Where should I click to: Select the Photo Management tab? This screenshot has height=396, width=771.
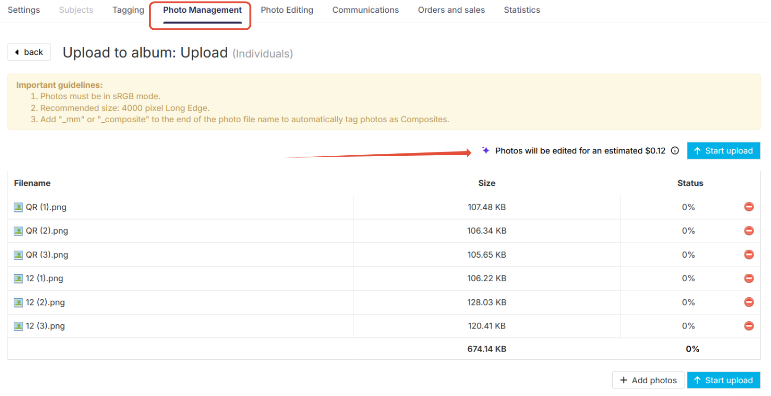click(202, 10)
